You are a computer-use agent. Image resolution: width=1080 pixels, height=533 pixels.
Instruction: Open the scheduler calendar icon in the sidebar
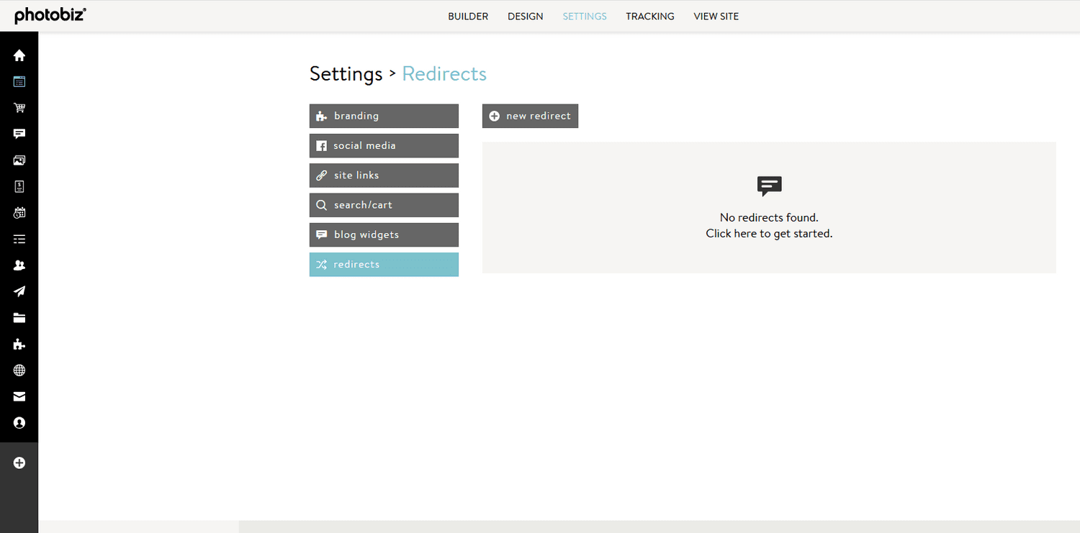tap(19, 212)
